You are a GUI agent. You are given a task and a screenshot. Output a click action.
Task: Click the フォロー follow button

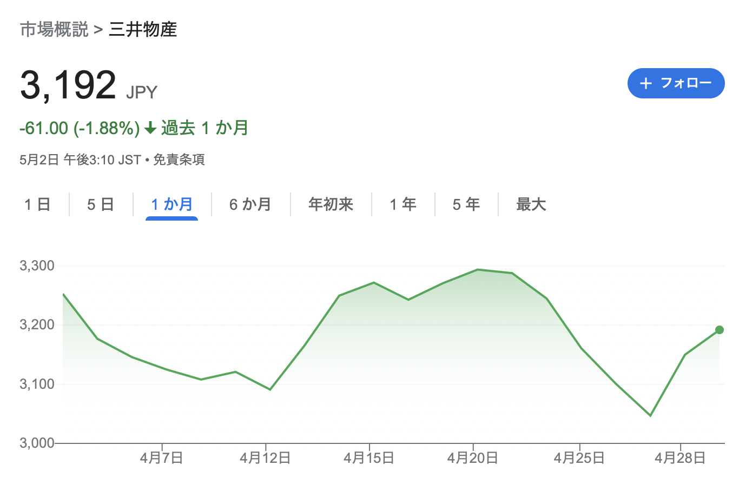point(676,83)
